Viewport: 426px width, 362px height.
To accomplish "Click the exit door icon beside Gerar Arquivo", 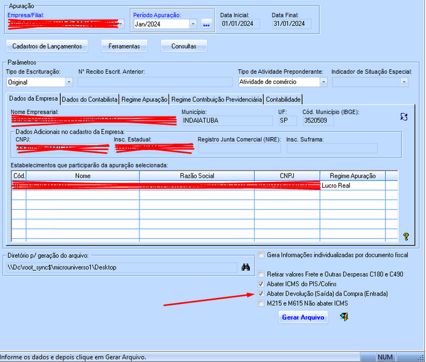I will (x=344, y=317).
